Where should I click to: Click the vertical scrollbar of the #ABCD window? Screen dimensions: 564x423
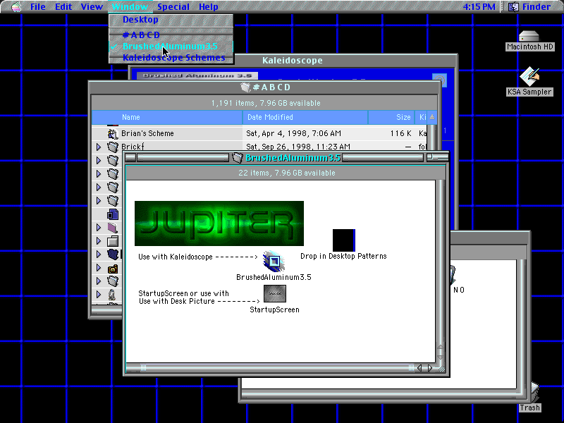[432, 137]
